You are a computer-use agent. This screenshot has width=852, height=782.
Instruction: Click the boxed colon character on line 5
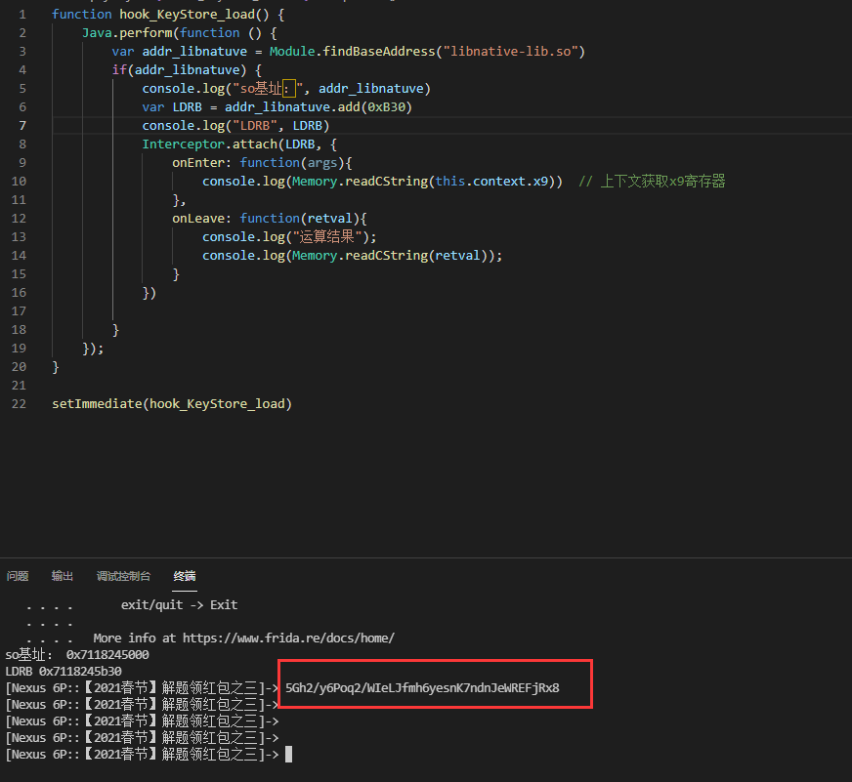coord(289,88)
